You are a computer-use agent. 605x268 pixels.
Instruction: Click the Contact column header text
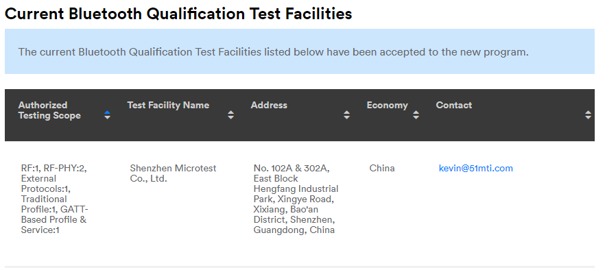(454, 106)
